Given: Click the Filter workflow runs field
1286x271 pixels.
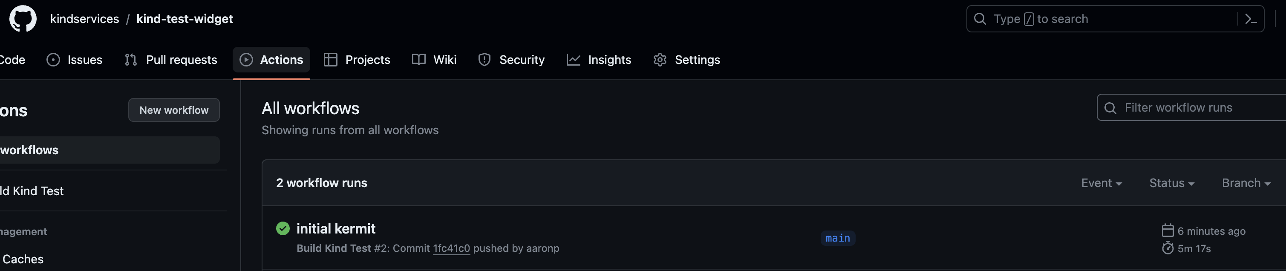Looking at the screenshot, I should click(x=1191, y=108).
